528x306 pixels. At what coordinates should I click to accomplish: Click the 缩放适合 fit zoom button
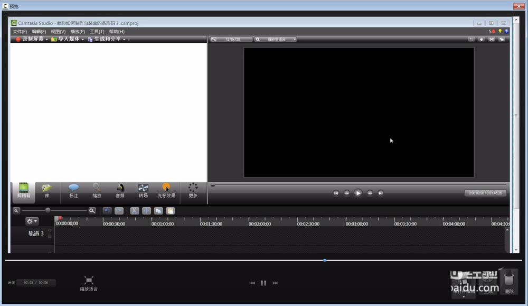[89, 283]
